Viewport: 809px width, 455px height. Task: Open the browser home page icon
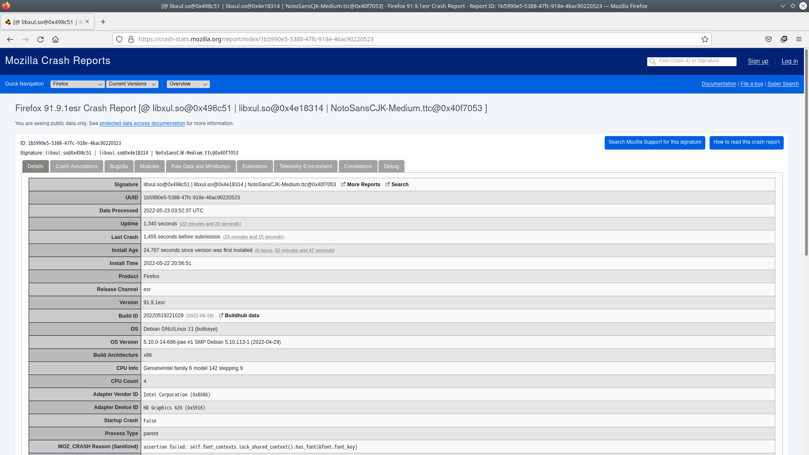click(55, 39)
